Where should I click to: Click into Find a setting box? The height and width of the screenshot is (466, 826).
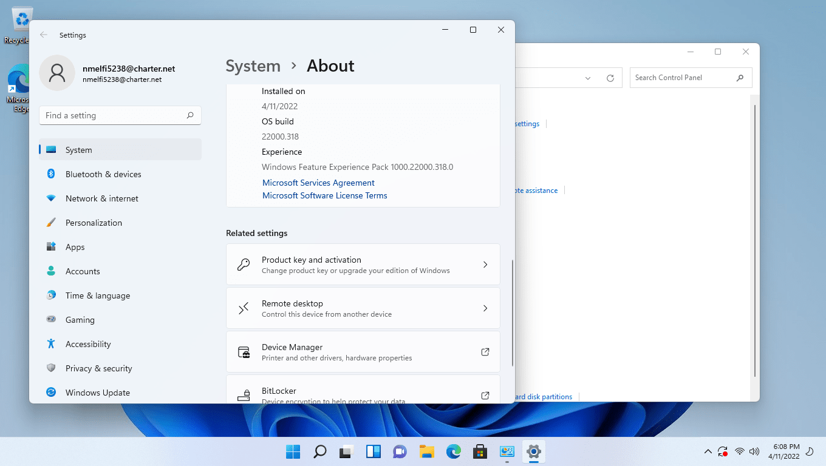point(120,115)
